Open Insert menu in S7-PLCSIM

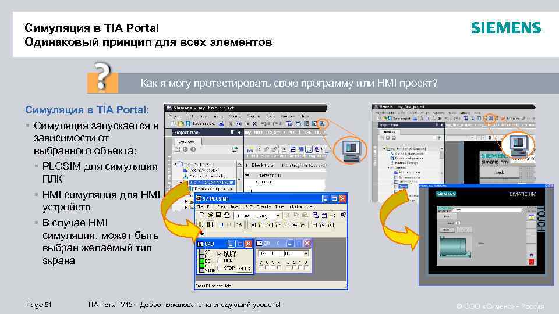click(235, 206)
